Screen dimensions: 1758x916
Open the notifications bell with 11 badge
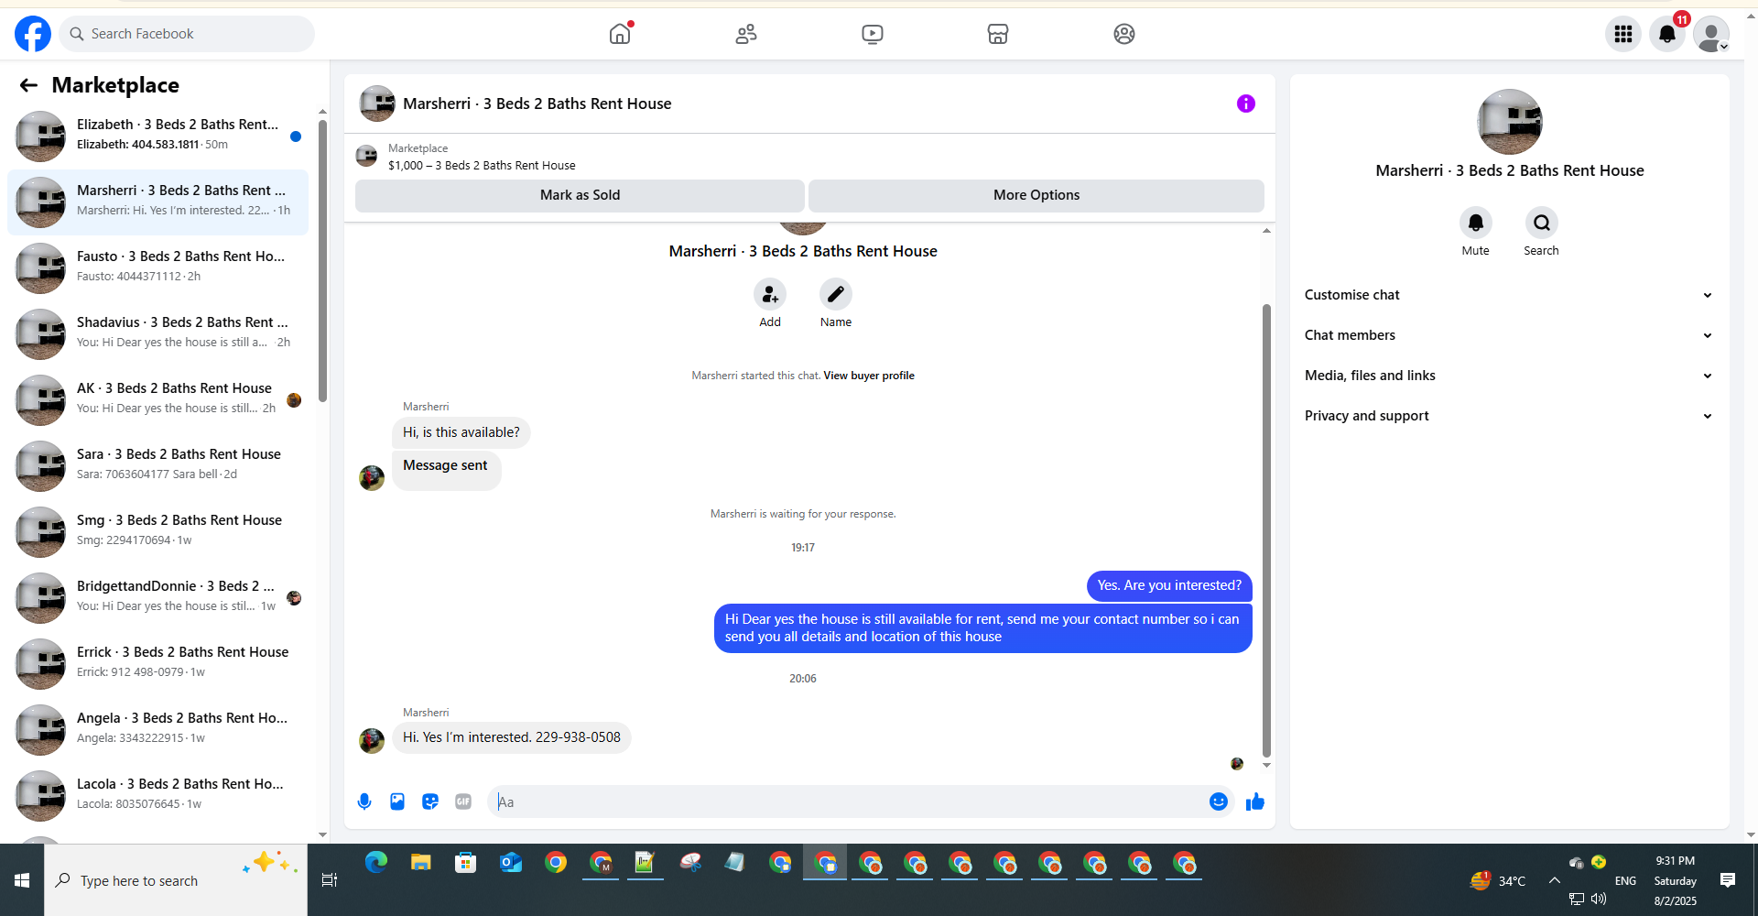click(x=1667, y=34)
